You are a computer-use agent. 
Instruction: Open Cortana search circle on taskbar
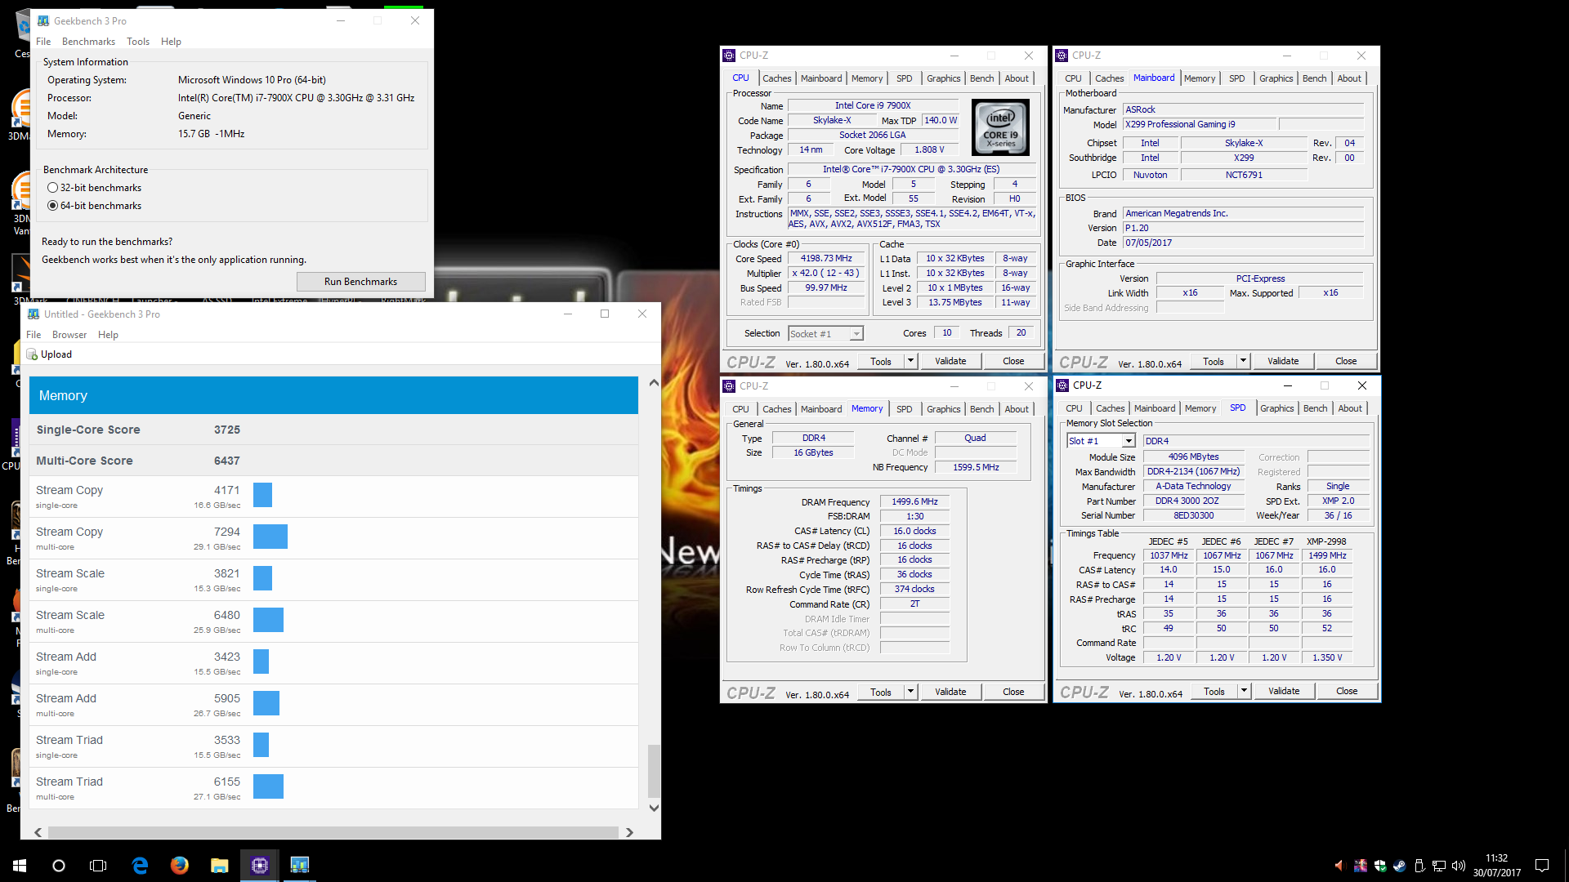(59, 866)
